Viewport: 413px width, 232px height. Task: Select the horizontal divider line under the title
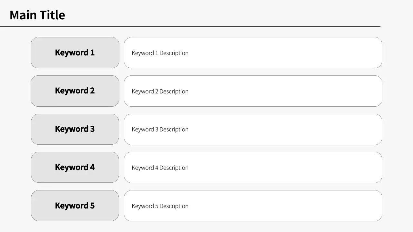coord(190,26)
